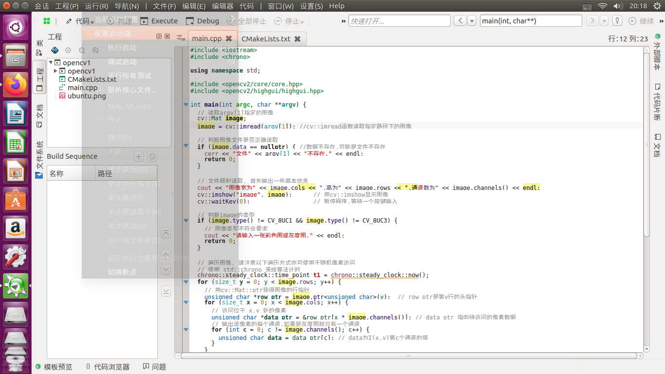Click the volume icon in top bar
The height and width of the screenshot is (374, 665).
[618, 6]
